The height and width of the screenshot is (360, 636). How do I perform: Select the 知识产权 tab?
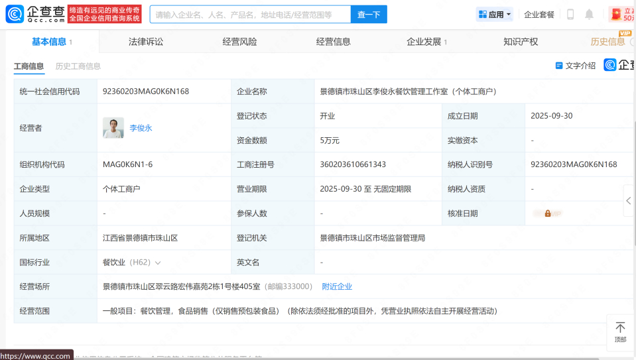tap(521, 42)
